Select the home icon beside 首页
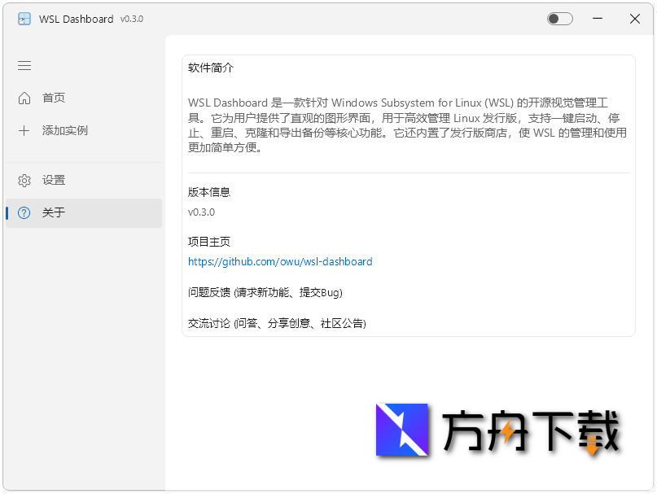 point(24,98)
